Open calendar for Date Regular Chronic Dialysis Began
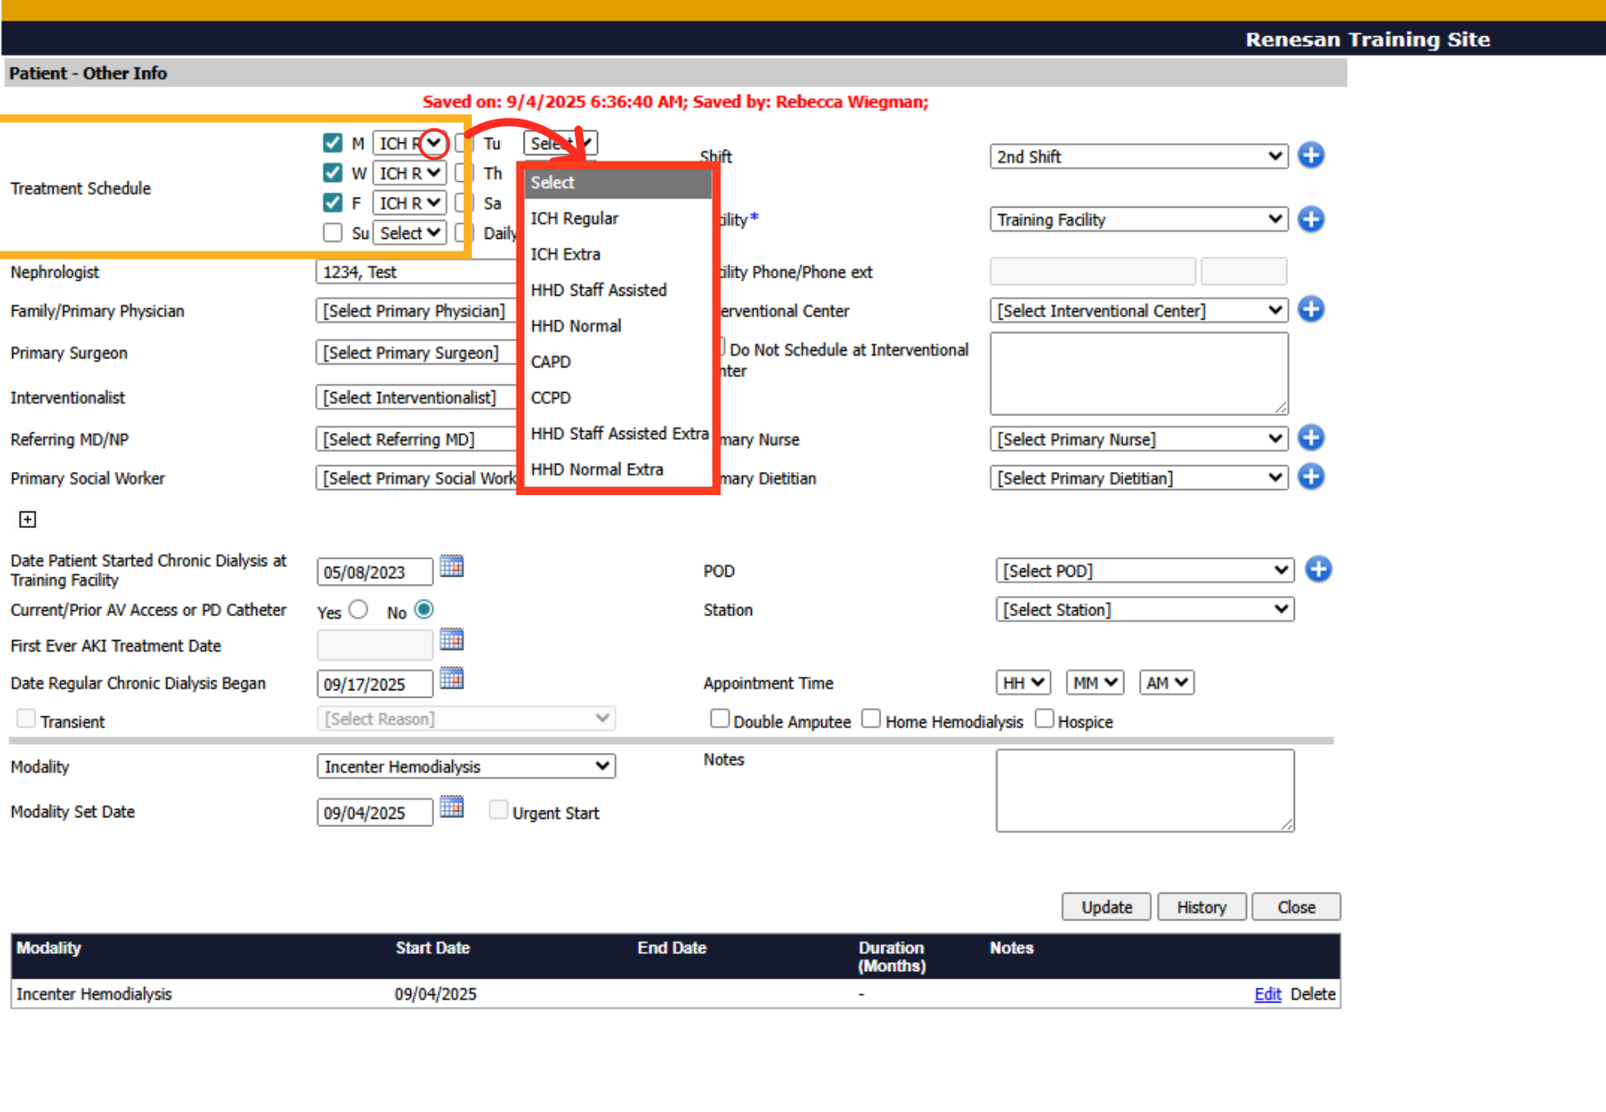The height and width of the screenshot is (1112, 1606). [x=451, y=679]
